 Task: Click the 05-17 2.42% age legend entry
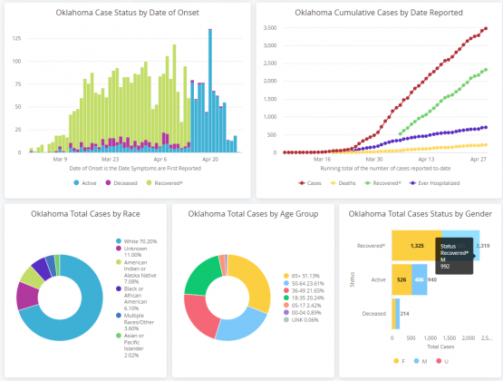(303, 305)
